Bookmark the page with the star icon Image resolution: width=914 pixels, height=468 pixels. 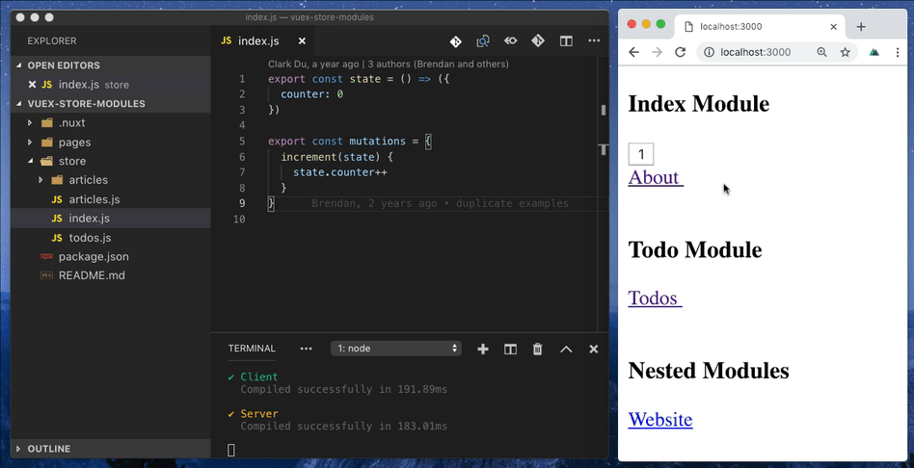point(845,52)
